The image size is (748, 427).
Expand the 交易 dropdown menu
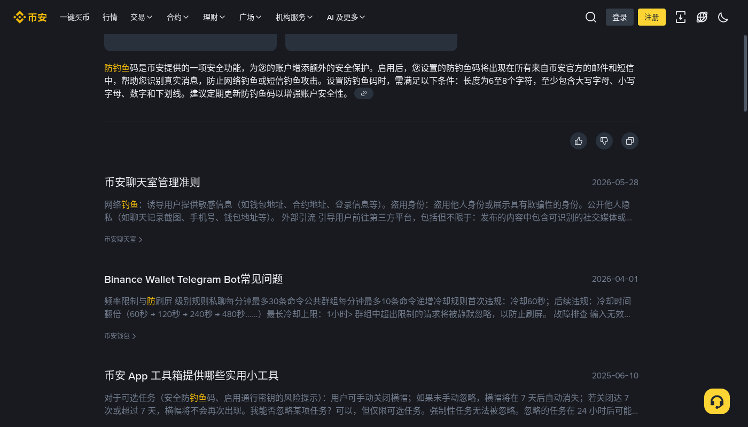coord(142,17)
